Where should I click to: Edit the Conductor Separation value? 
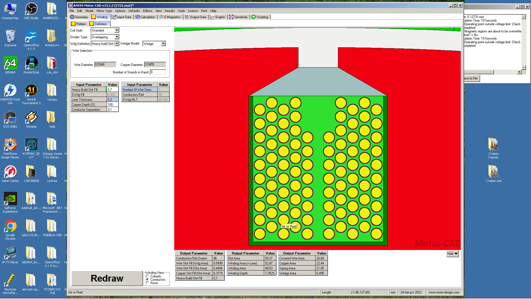click(x=113, y=110)
